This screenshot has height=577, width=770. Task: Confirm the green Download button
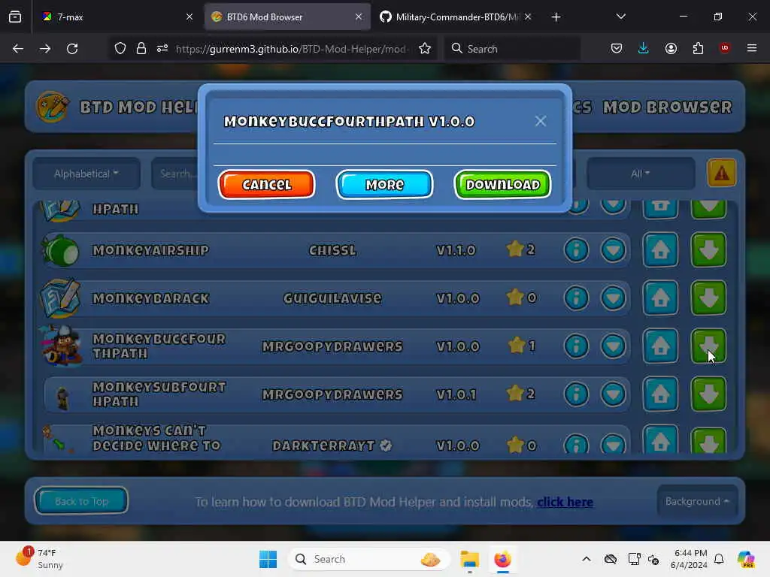tap(502, 185)
